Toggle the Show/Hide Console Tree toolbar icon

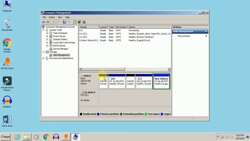click(x=59, y=22)
